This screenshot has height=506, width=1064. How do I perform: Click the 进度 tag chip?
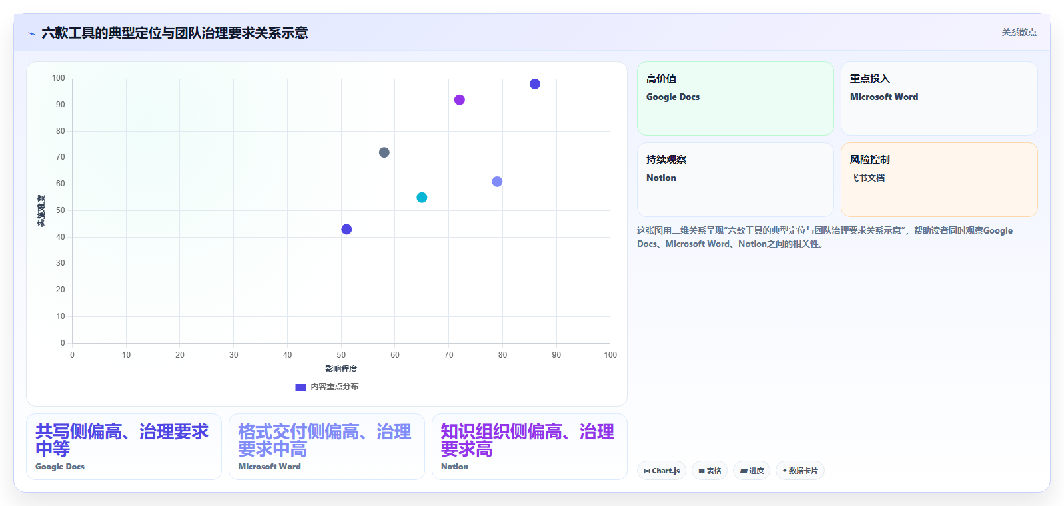(752, 471)
